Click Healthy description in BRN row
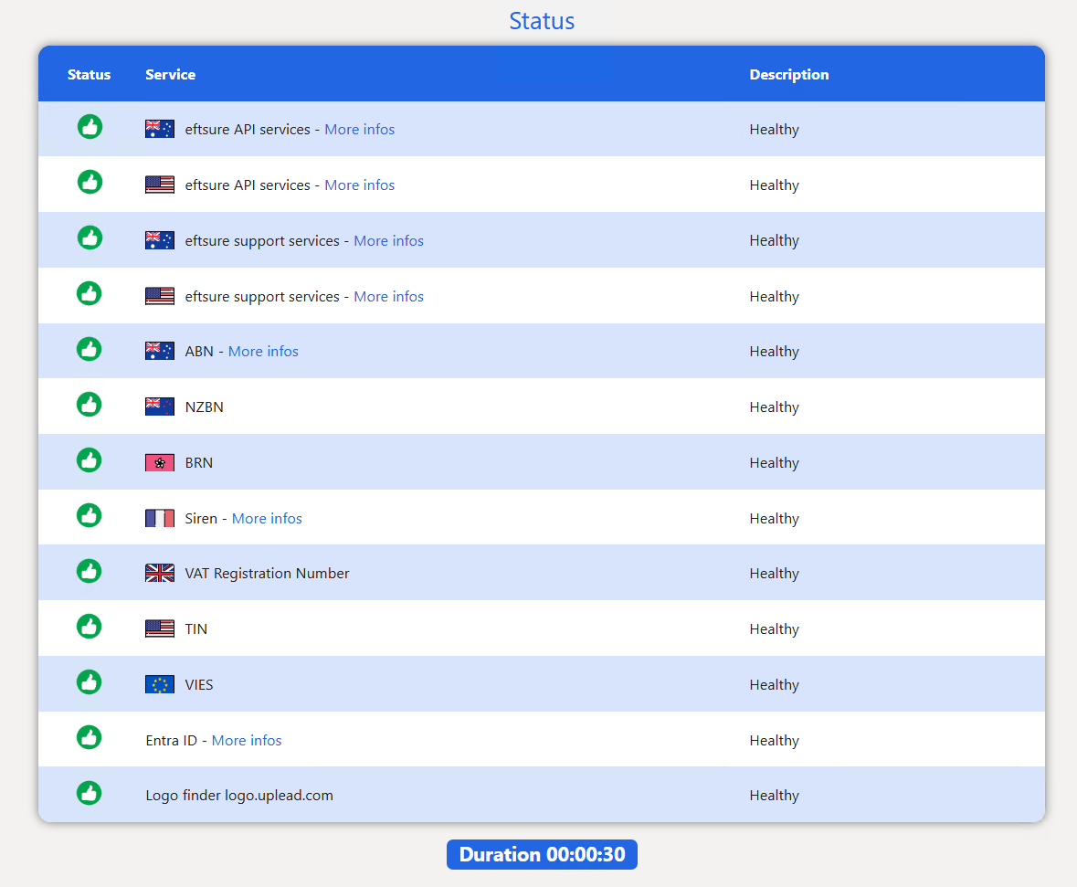This screenshot has width=1077, height=887. tap(774, 462)
